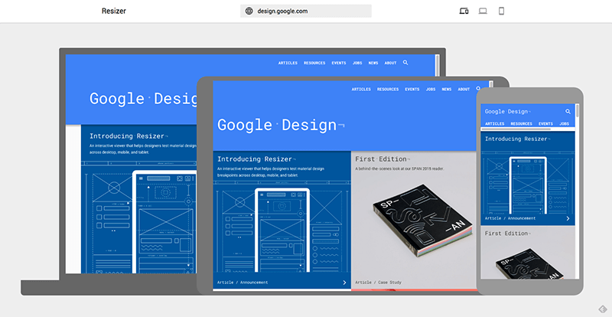Open ARTICLES in the tablet preview nav
Image resolution: width=612 pixels, height=317 pixels.
361,89
